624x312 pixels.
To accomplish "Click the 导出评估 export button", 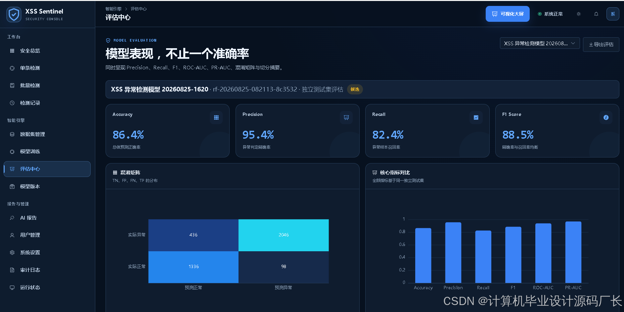I will point(601,44).
